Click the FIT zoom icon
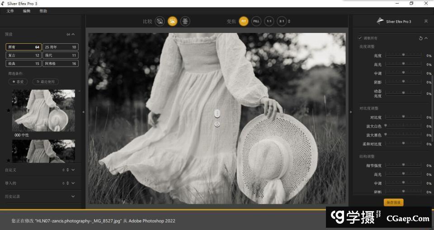Screen dimensions: 434x230 [244, 21]
